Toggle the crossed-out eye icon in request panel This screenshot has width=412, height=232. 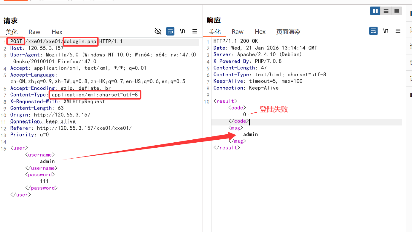(158, 31)
